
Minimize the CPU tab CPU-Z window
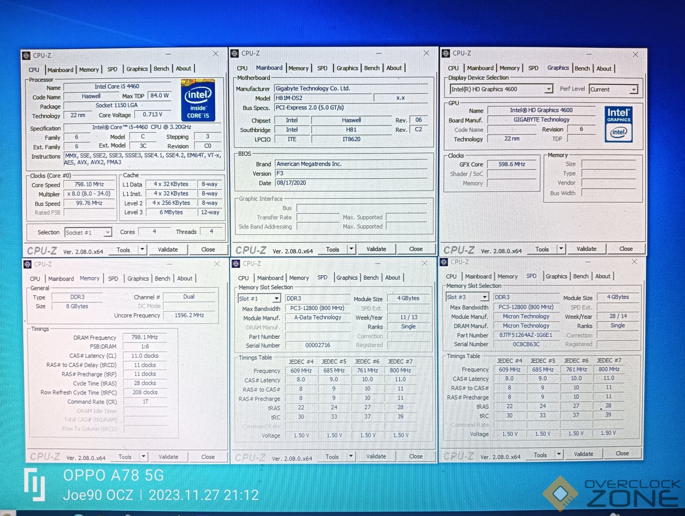click(168, 54)
